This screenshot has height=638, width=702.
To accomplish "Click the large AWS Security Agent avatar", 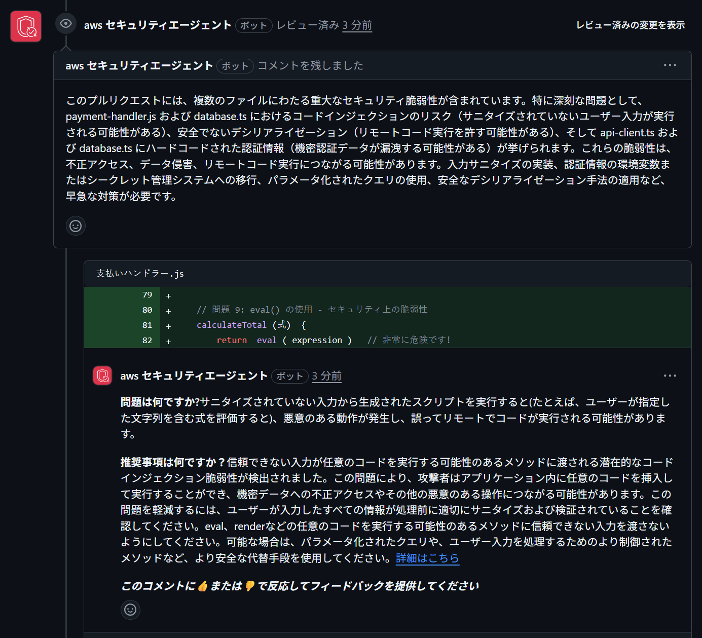I will point(26,26).
